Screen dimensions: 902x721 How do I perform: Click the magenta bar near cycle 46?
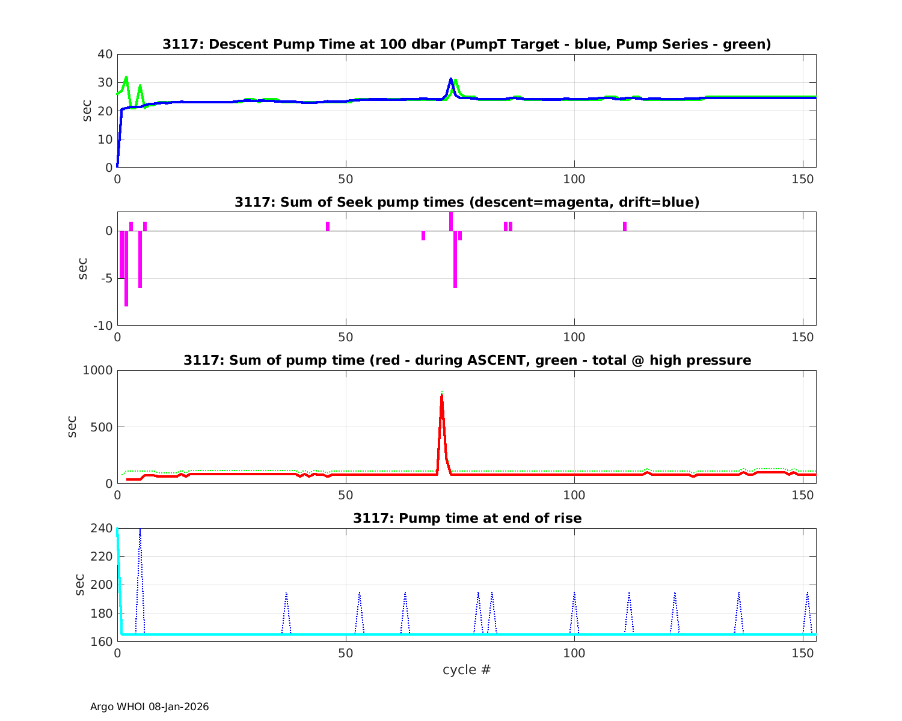coord(328,227)
